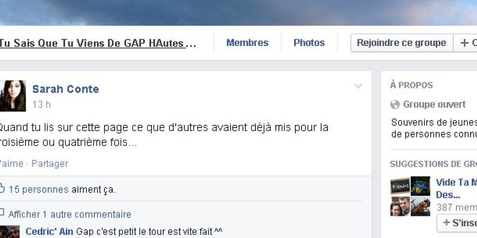Click the S'inscrire join suggestion button

pos(457,223)
